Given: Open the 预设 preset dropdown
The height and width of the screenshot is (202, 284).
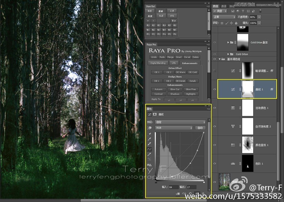Looking at the screenshot, I should 180,122.
